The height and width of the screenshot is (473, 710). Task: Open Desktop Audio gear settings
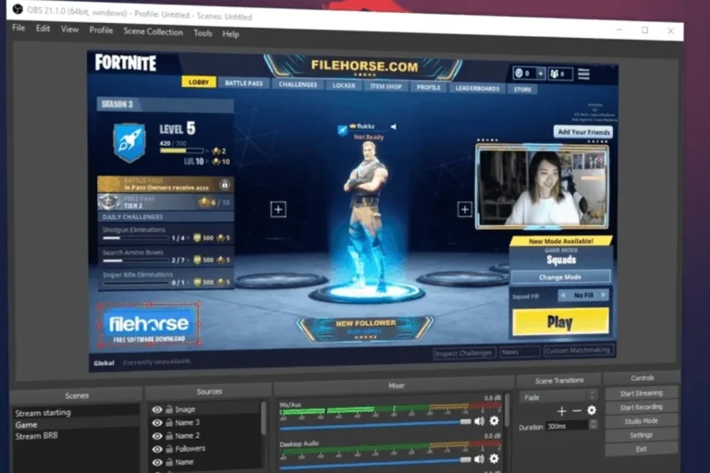(x=494, y=458)
